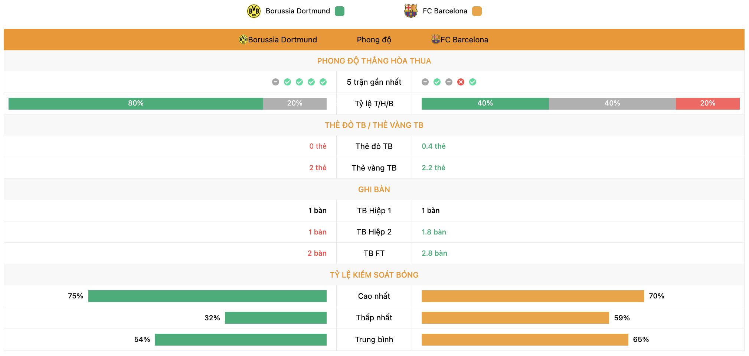Screen dimensions: 749x356
Task: Click Dortmund's red '1 bàn' second-half value
Action: pyautogui.click(x=317, y=232)
